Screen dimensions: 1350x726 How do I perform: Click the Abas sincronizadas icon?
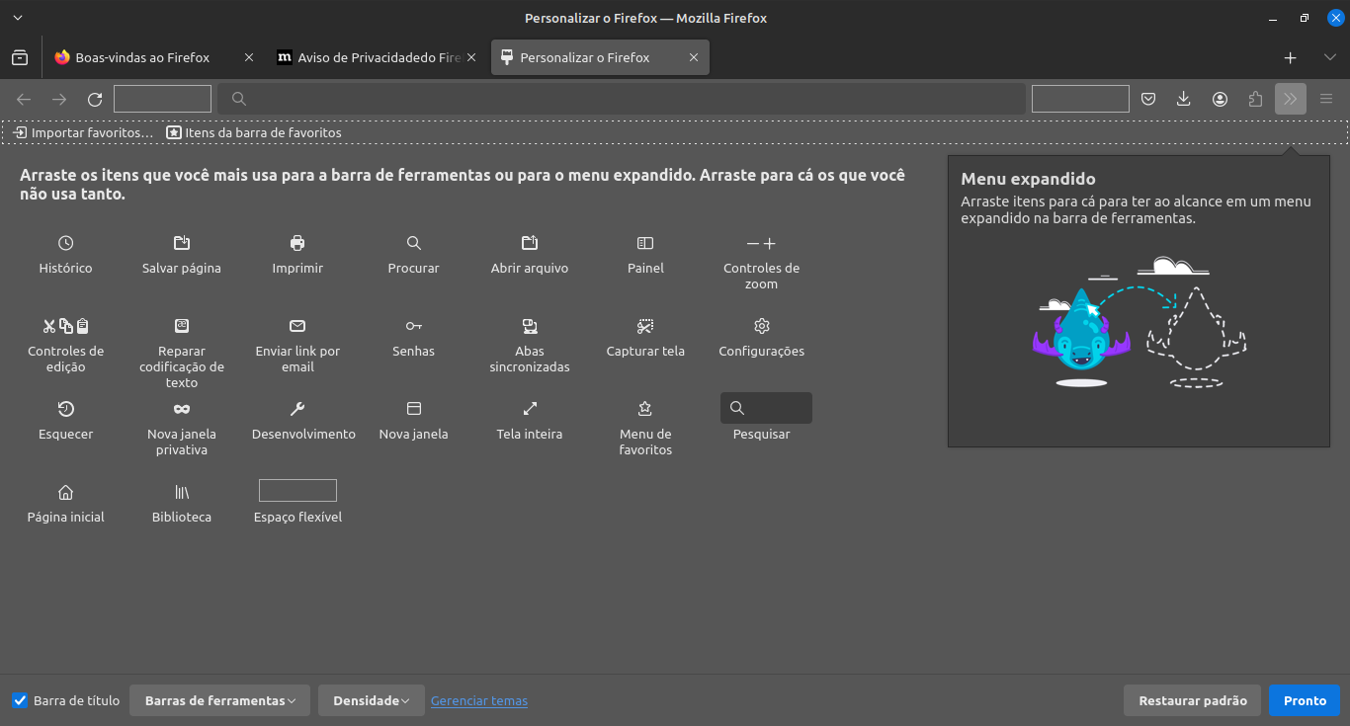pos(530,326)
